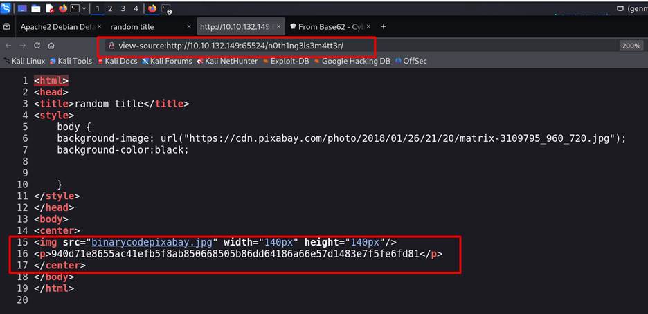
Task: Go to the browser home page icon
Action: pyautogui.click(x=51, y=45)
